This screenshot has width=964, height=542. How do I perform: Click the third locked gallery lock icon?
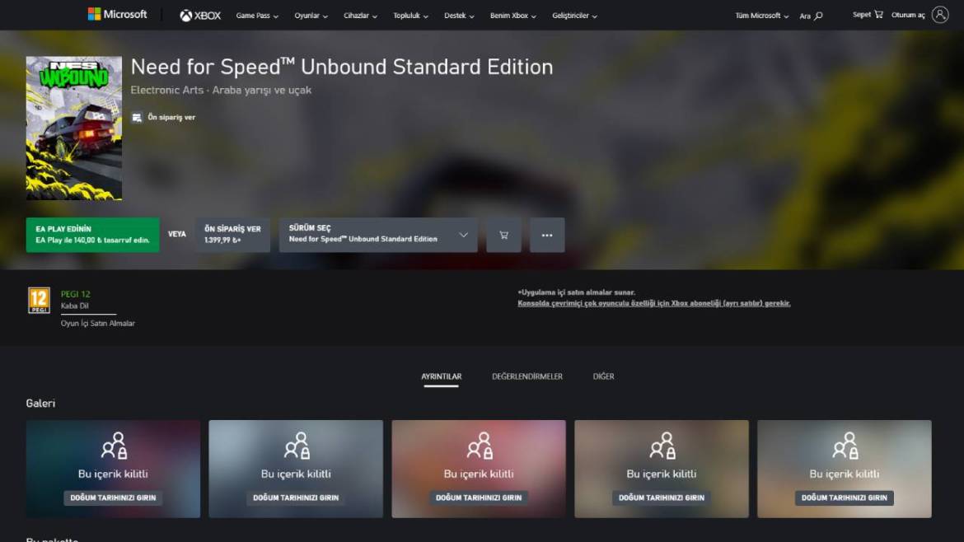click(x=480, y=446)
